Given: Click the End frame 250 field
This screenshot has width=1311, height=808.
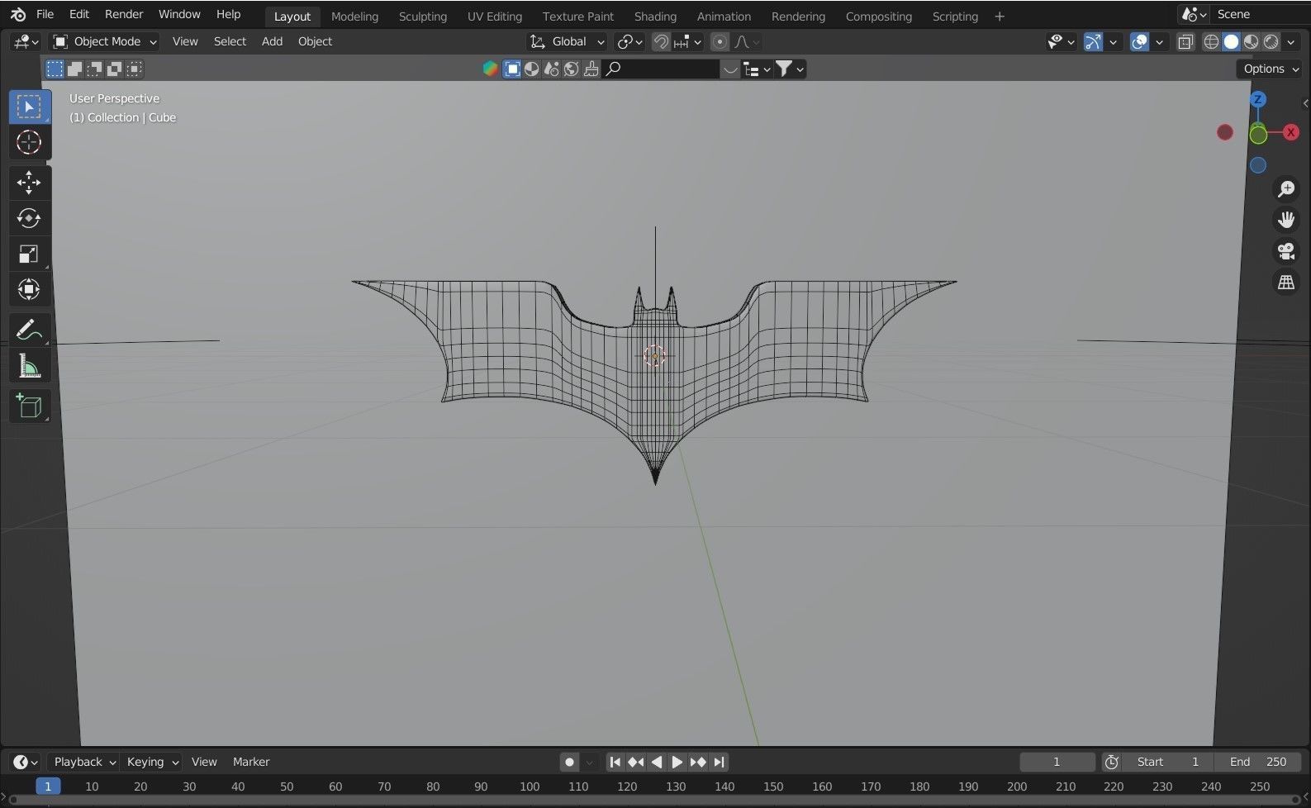Looking at the screenshot, I should click(x=1257, y=762).
